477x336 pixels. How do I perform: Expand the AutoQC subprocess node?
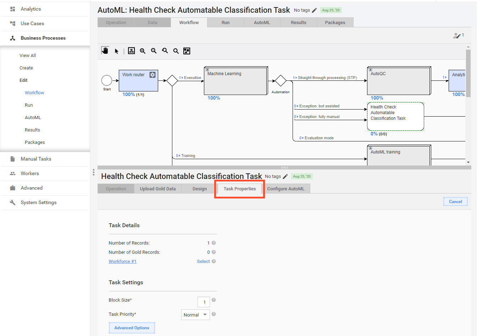(x=370, y=69)
